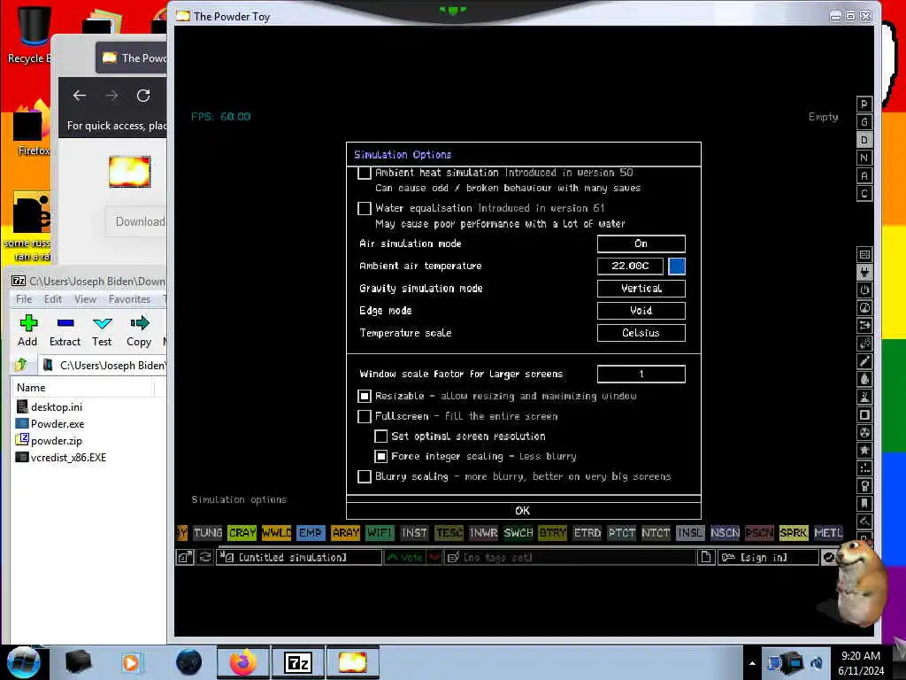Screen dimensions: 906x680
Task: Select the highlighted D display mode icon
Action: pyautogui.click(x=864, y=140)
